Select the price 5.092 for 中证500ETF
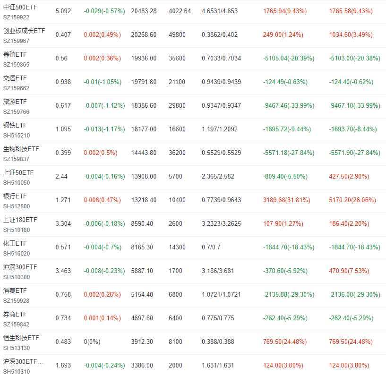This screenshot has width=386, height=376. click(63, 11)
